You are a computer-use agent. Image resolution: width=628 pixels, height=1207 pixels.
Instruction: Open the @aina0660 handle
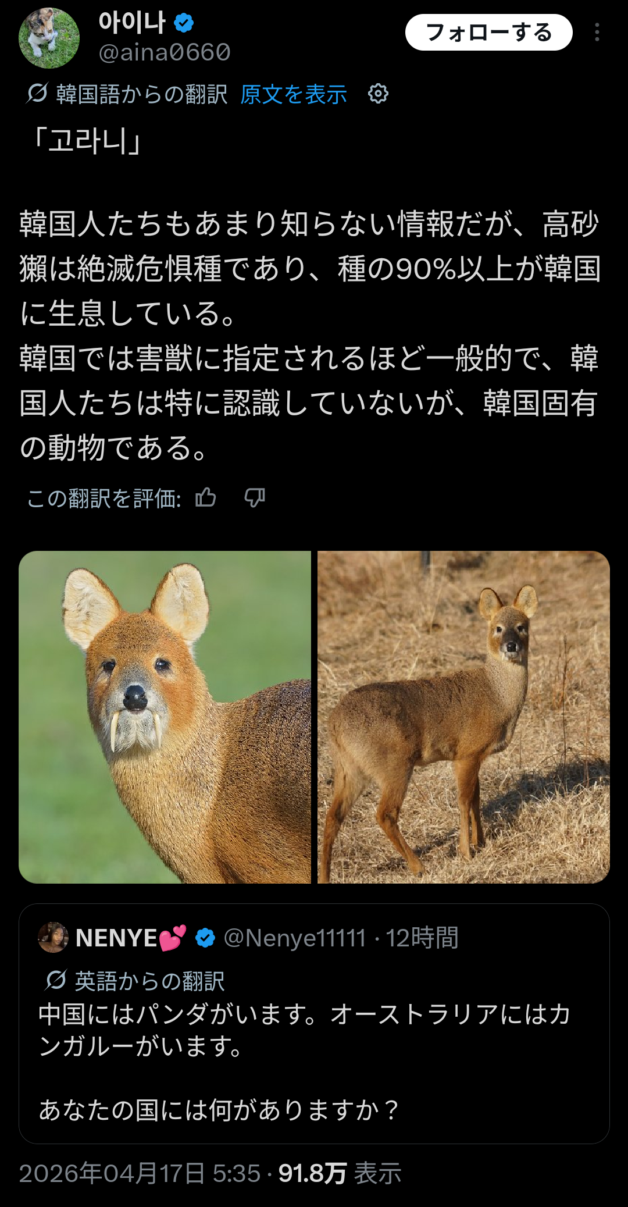(x=165, y=52)
